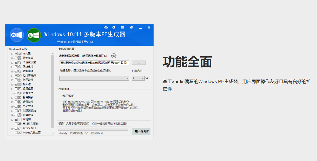Click the 远程桌面 tree icon
The height and width of the screenshot is (161, 317).
[x=20, y=89]
